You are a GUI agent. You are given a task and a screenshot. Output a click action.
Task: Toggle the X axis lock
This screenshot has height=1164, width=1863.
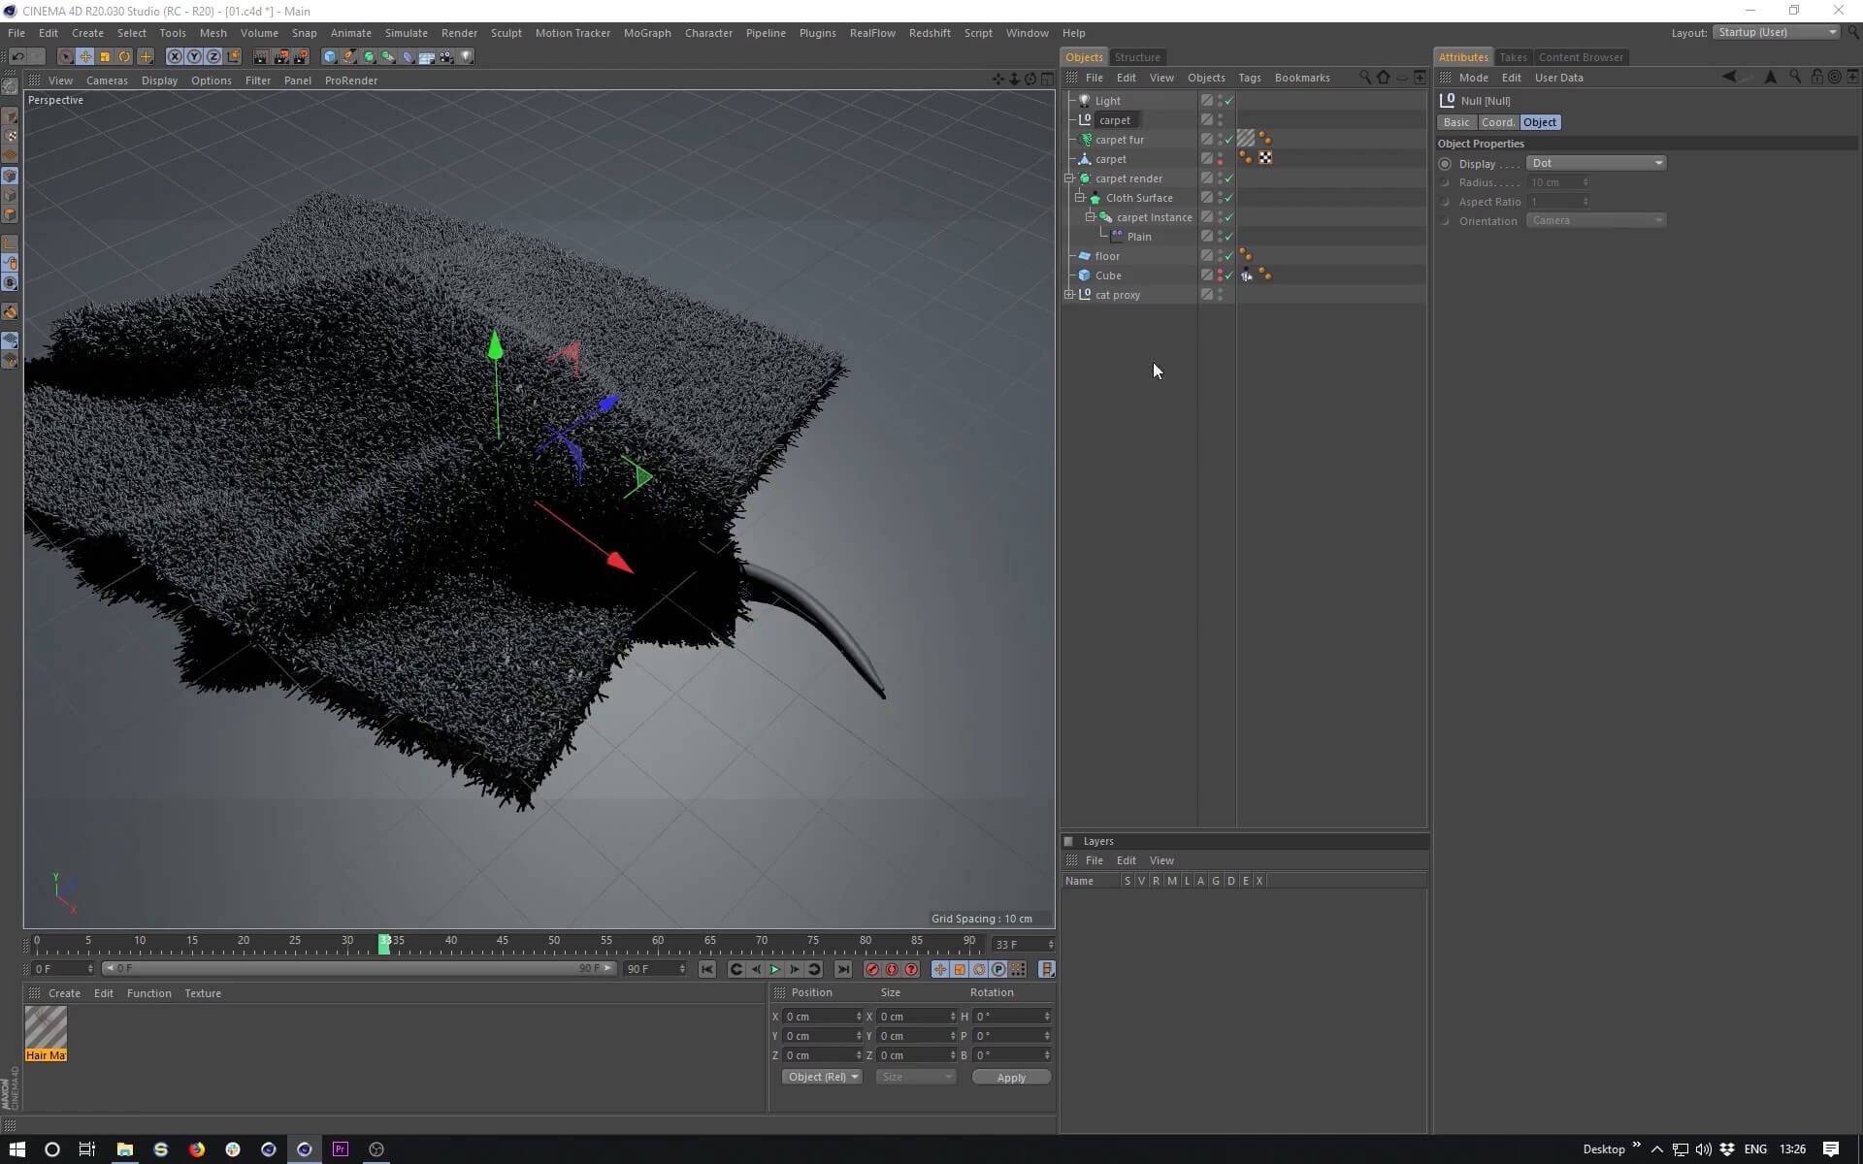tap(175, 57)
